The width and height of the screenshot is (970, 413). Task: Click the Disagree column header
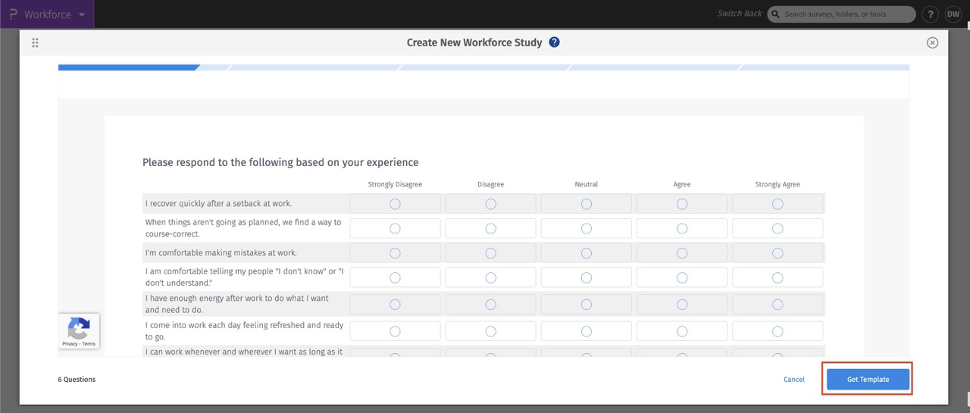[x=490, y=184]
